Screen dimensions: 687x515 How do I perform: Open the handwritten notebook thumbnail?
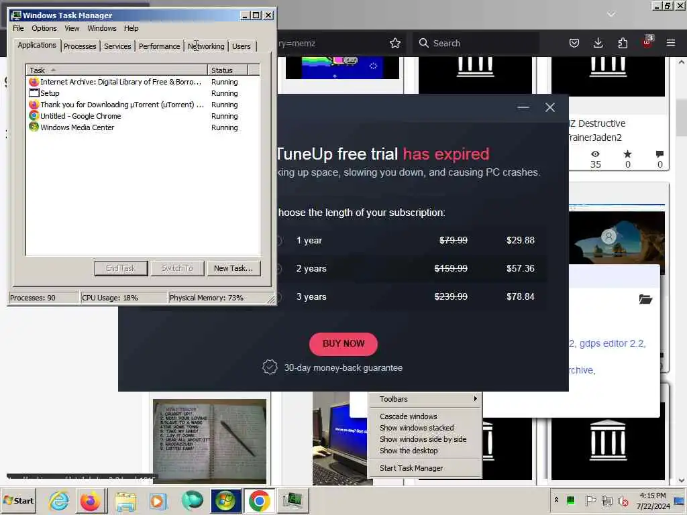[x=209, y=441]
